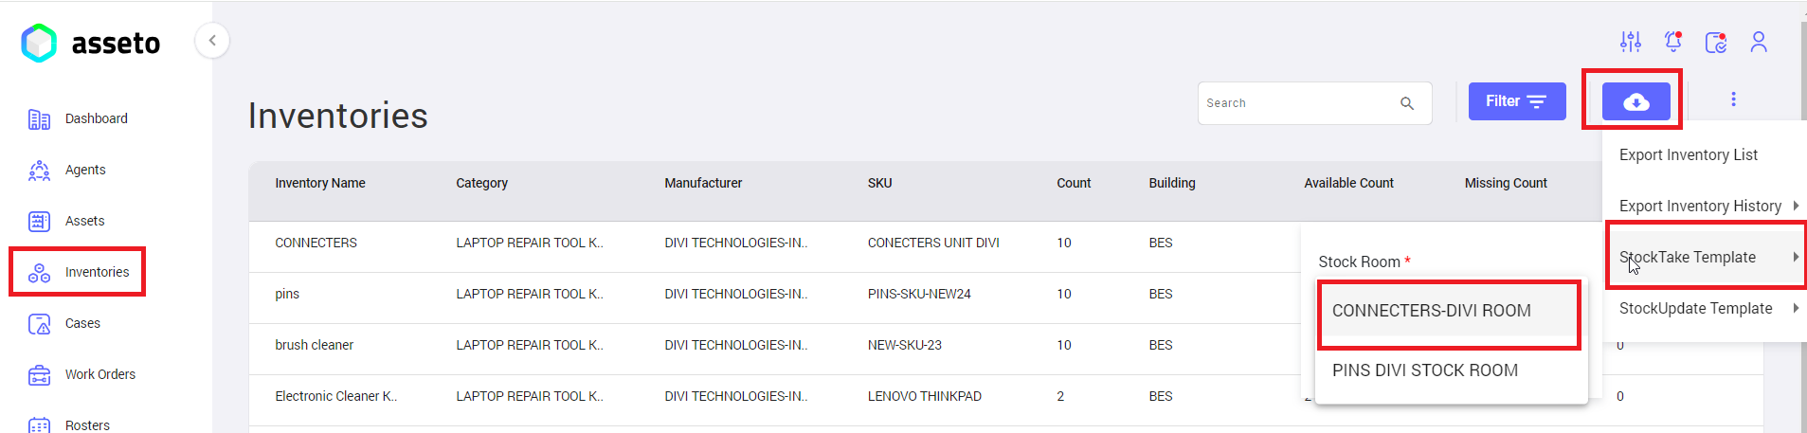Open the pins inventory row name

[287, 294]
